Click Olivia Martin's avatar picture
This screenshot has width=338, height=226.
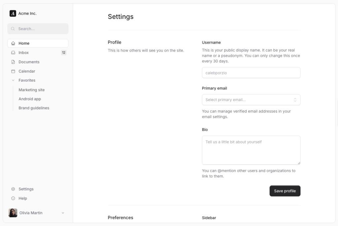(x=13, y=213)
